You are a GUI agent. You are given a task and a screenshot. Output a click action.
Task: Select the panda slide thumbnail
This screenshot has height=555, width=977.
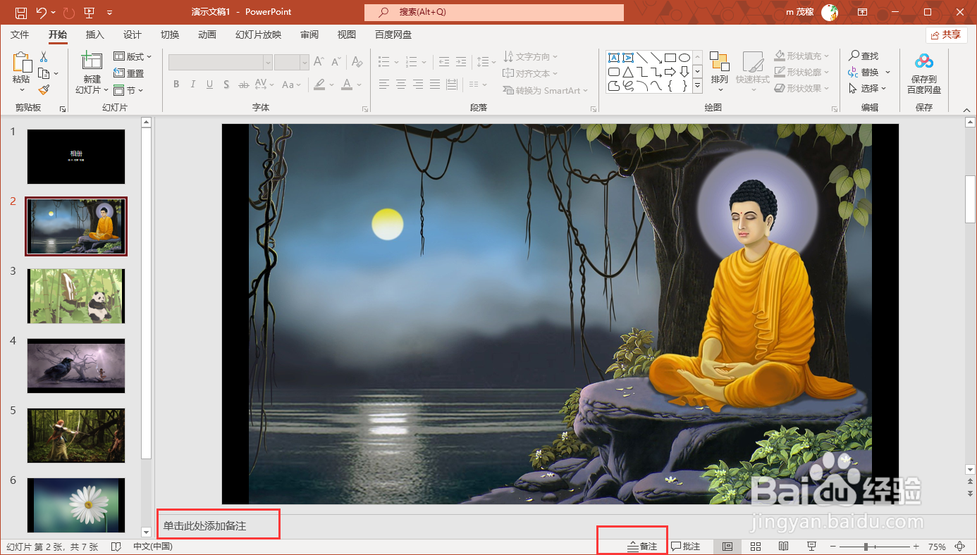(75, 296)
